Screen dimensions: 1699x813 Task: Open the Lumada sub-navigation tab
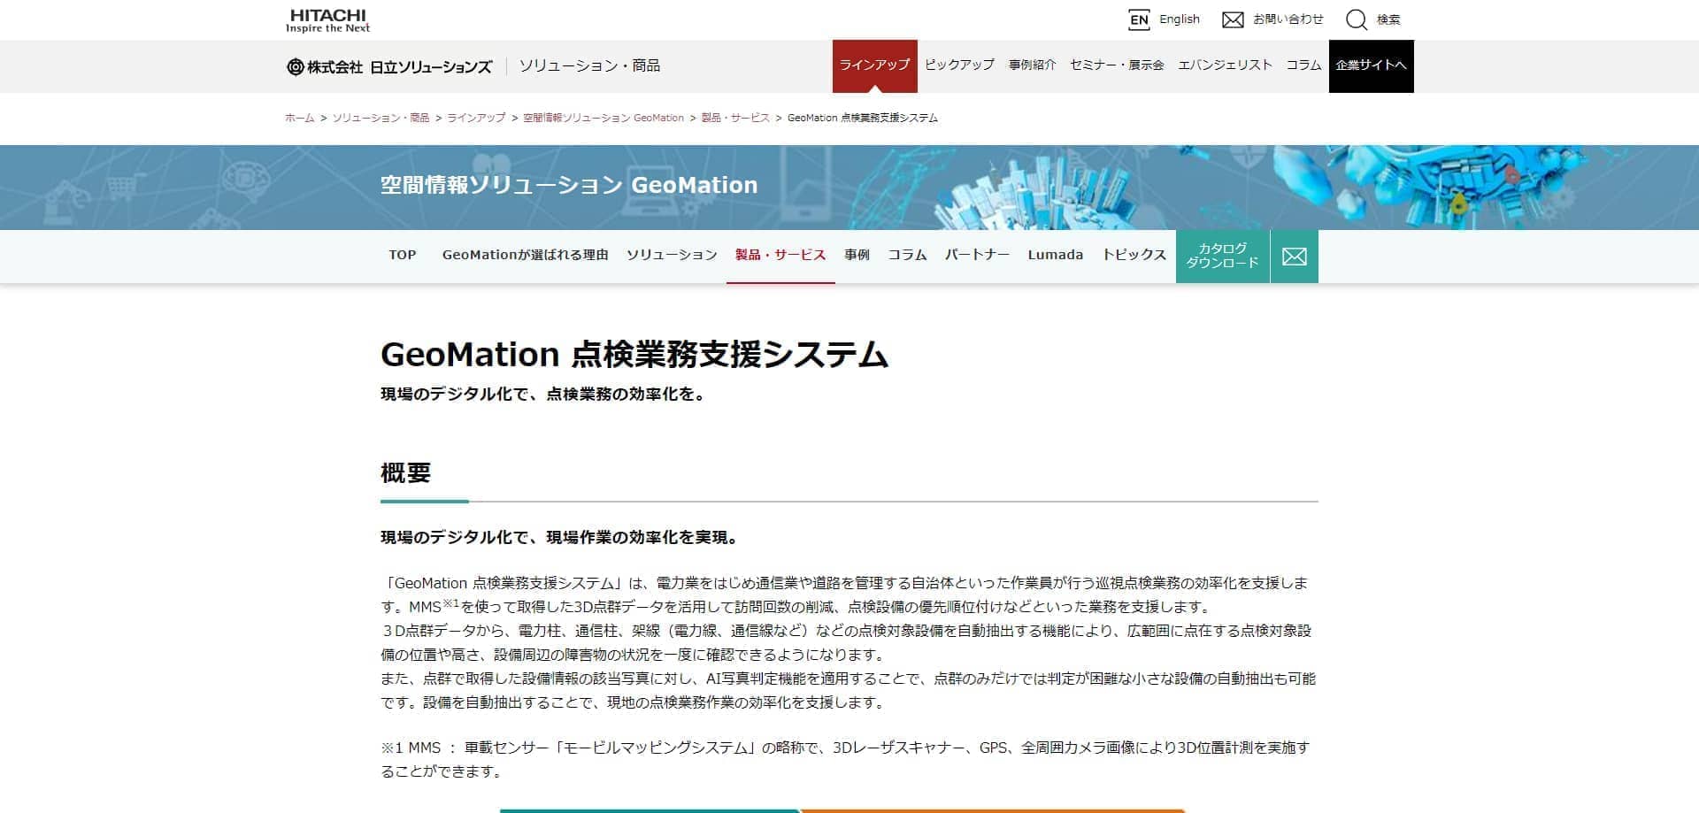coord(1056,255)
